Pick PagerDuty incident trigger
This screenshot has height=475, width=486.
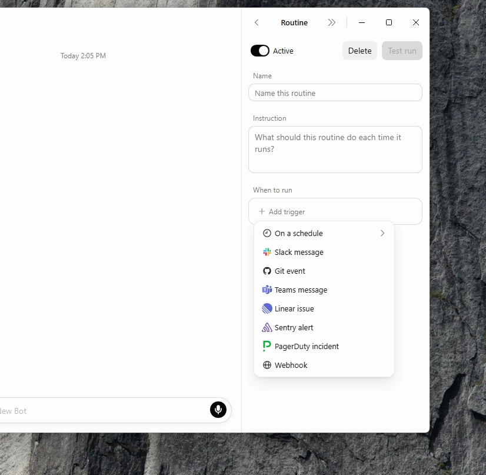tap(324, 346)
